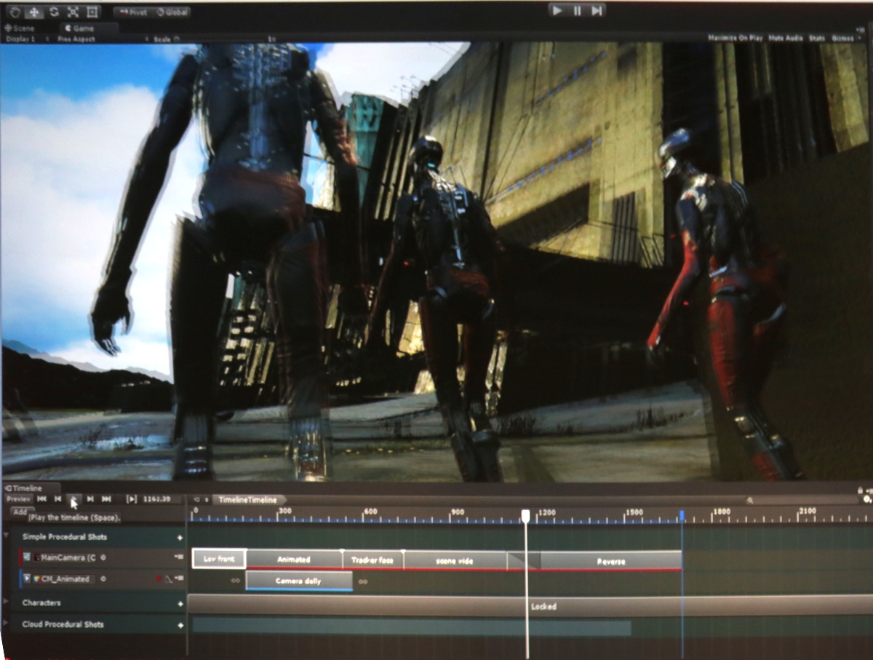Select the Hand tool in the top toolbar
Screen dimensions: 873x660
pos(15,12)
